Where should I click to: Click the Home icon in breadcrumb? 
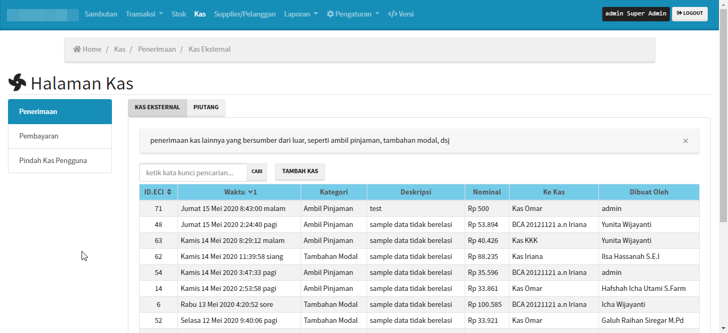[x=77, y=50]
